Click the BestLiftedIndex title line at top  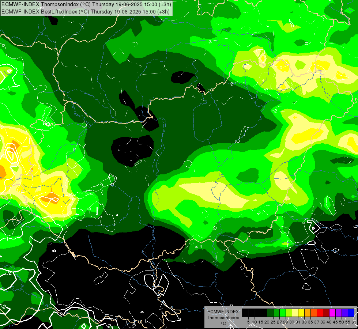[86, 12]
